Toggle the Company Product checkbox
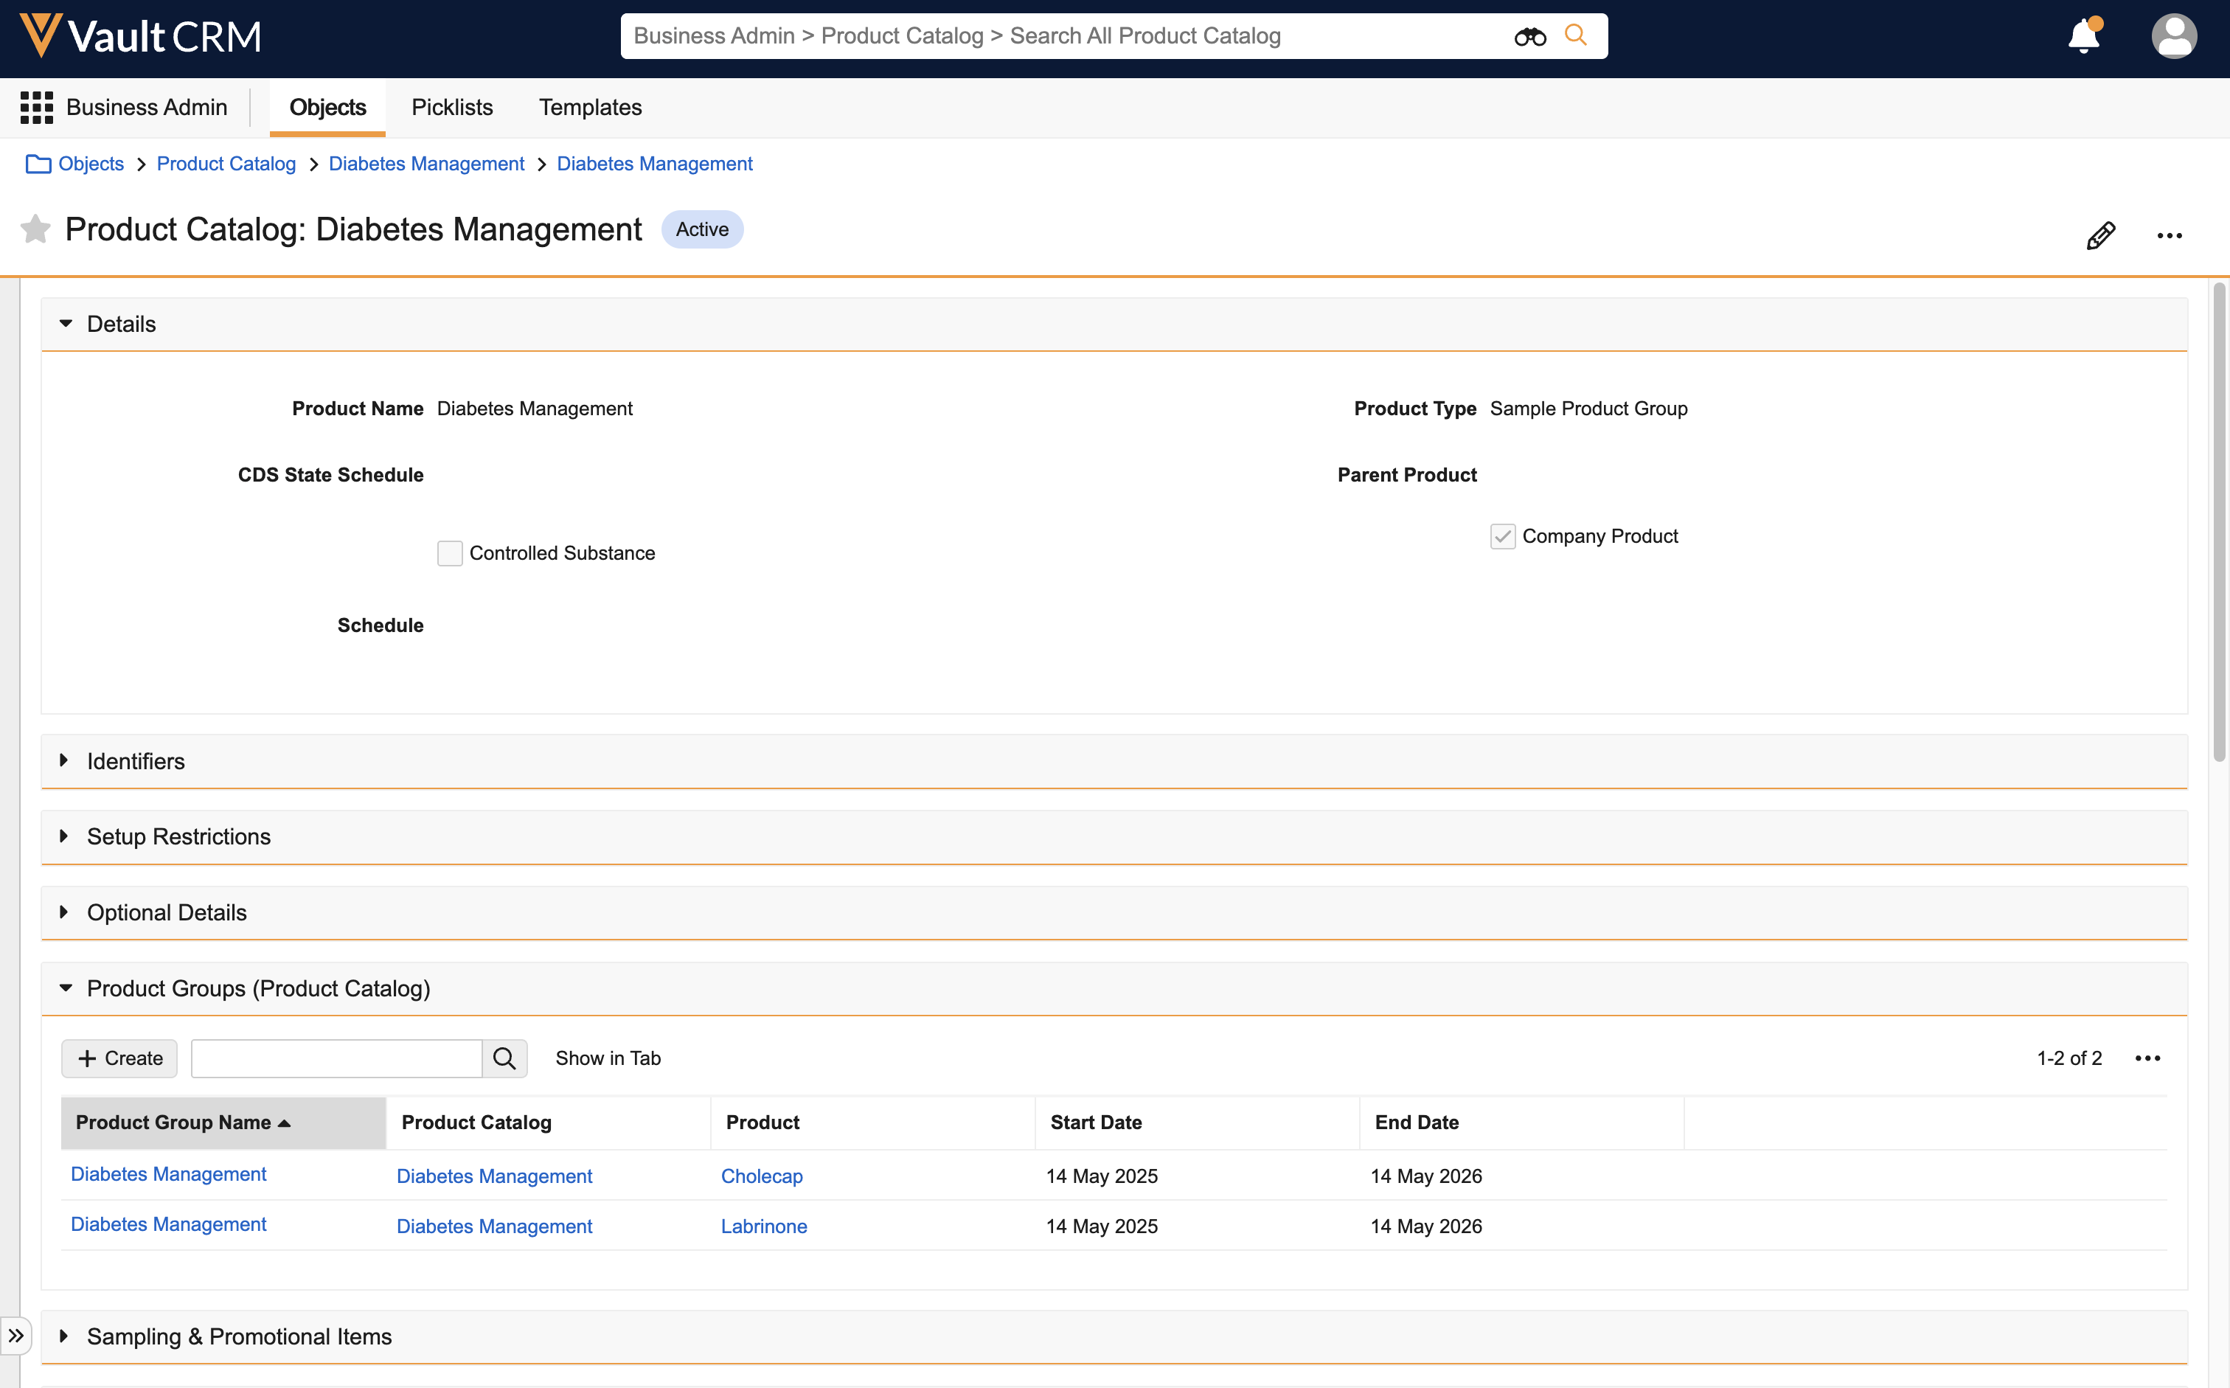Screen dimensions: 2230x1388 [x=1502, y=536]
